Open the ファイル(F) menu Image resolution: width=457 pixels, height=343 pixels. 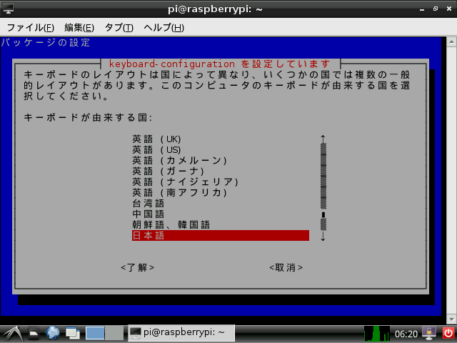tap(30, 28)
